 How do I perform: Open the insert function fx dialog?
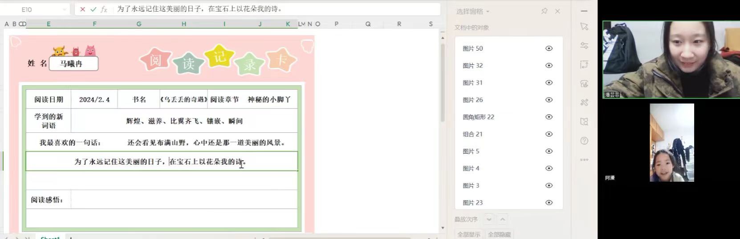(x=104, y=9)
